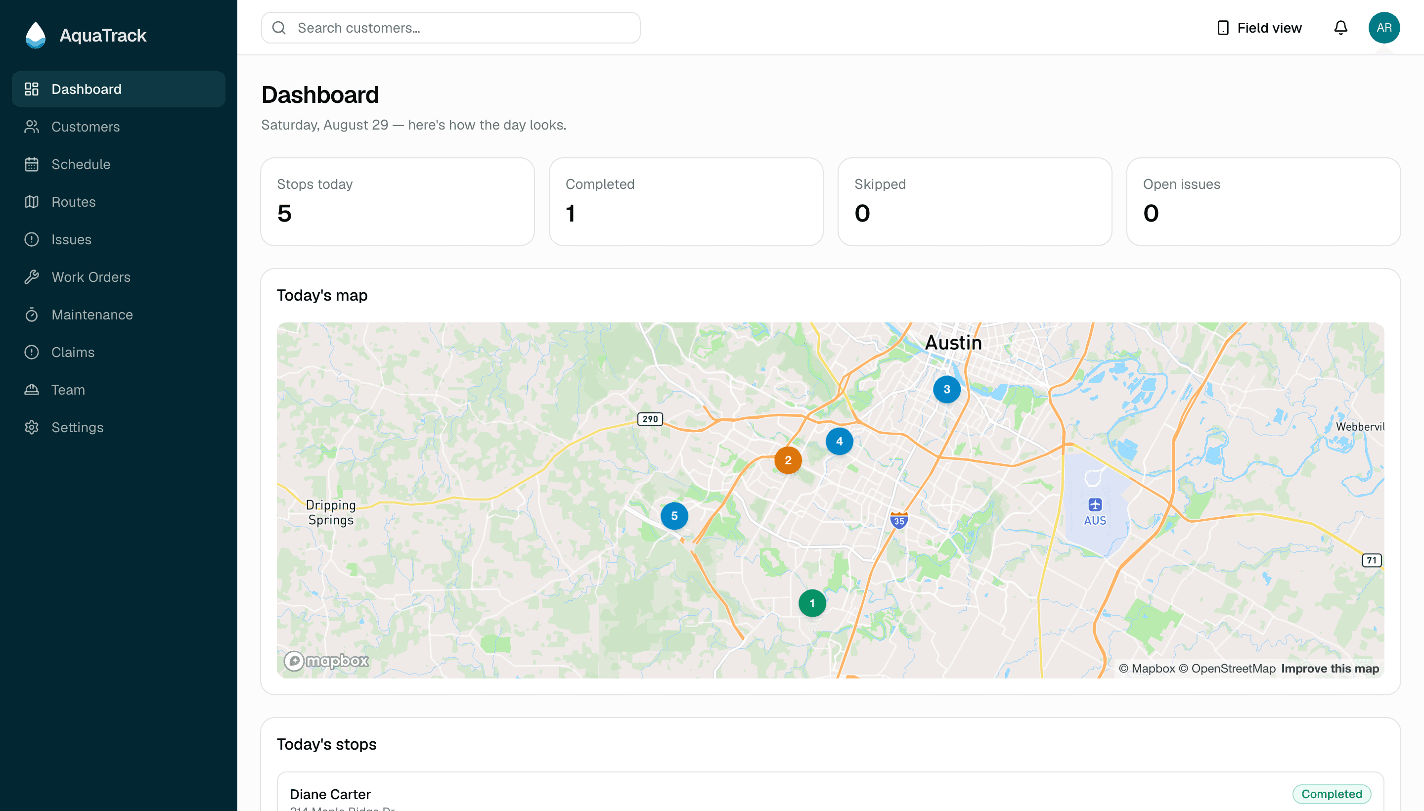Click the Interstate 35 shield on map
This screenshot has width=1424, height=811.
(x=899, y=520)
